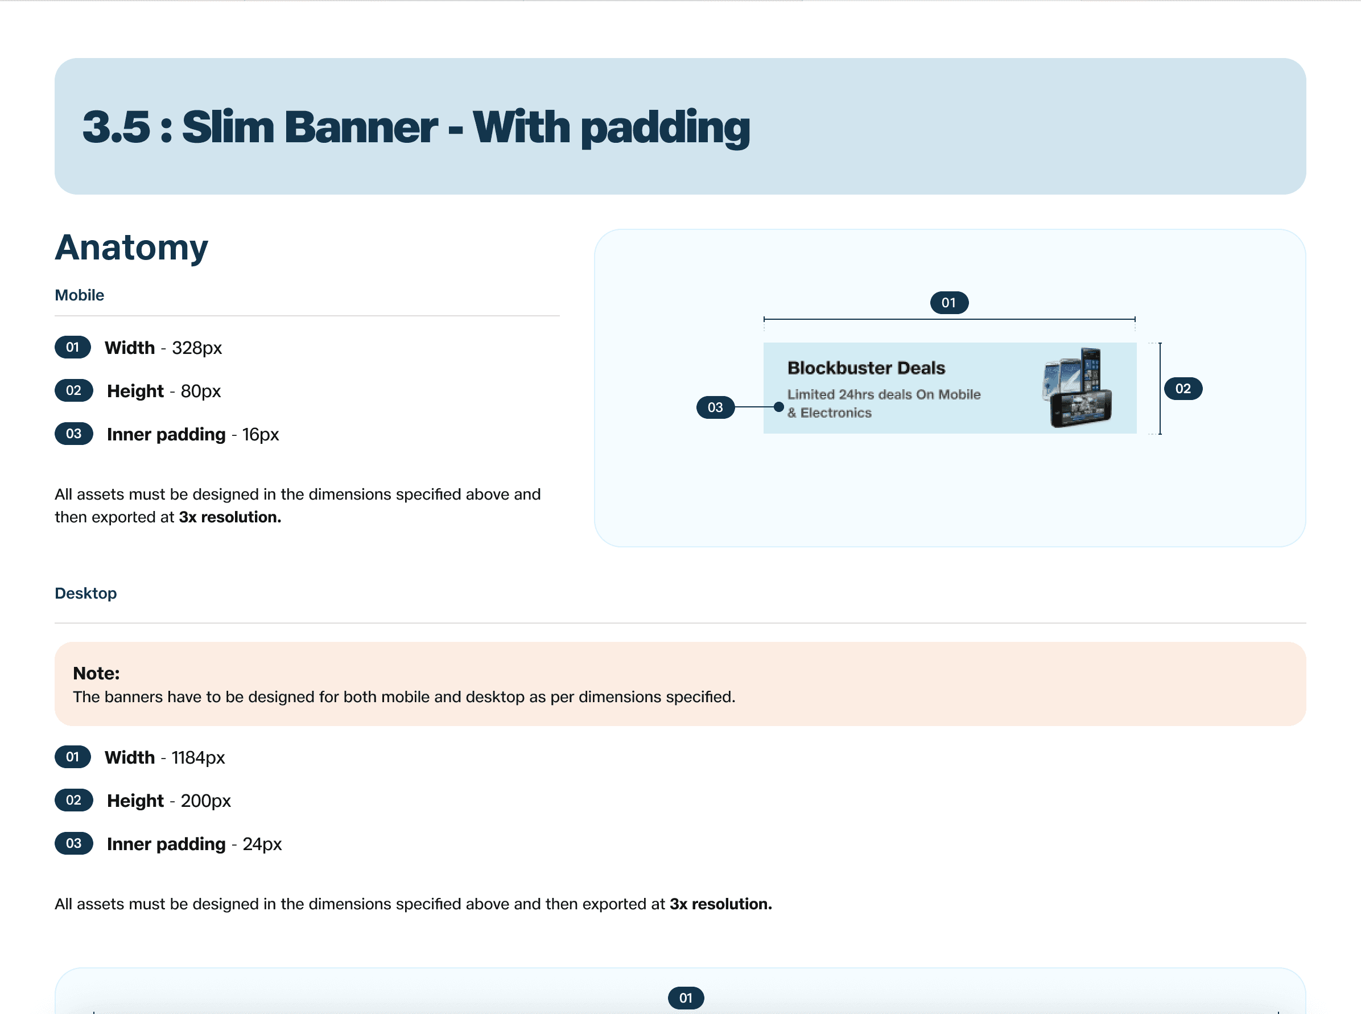Click the 3.5 Slim Banner title header
This screenshot has height=1014, width=1361.
point(416,127)
